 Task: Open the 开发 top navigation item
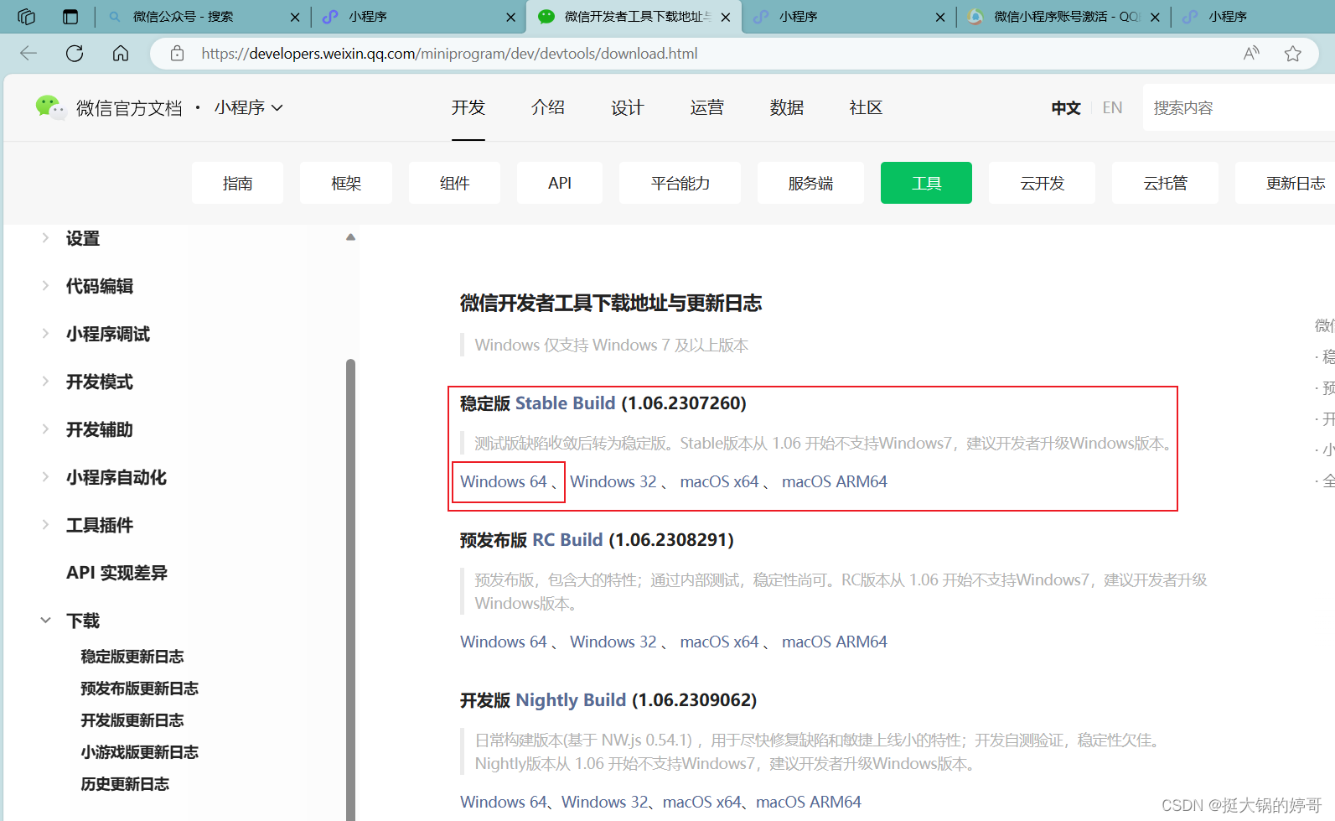[x=468, y=107]
